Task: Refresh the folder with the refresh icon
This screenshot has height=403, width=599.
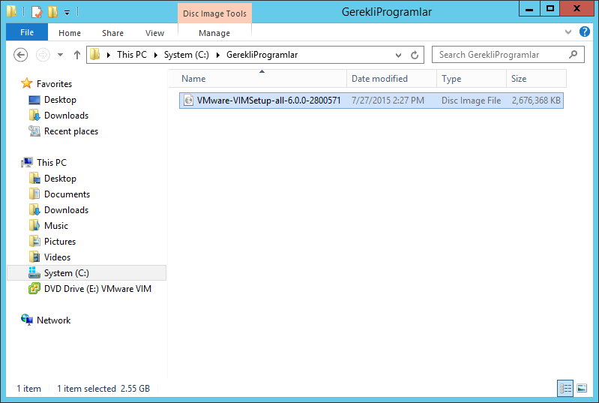Action: (x=415, y=55)
